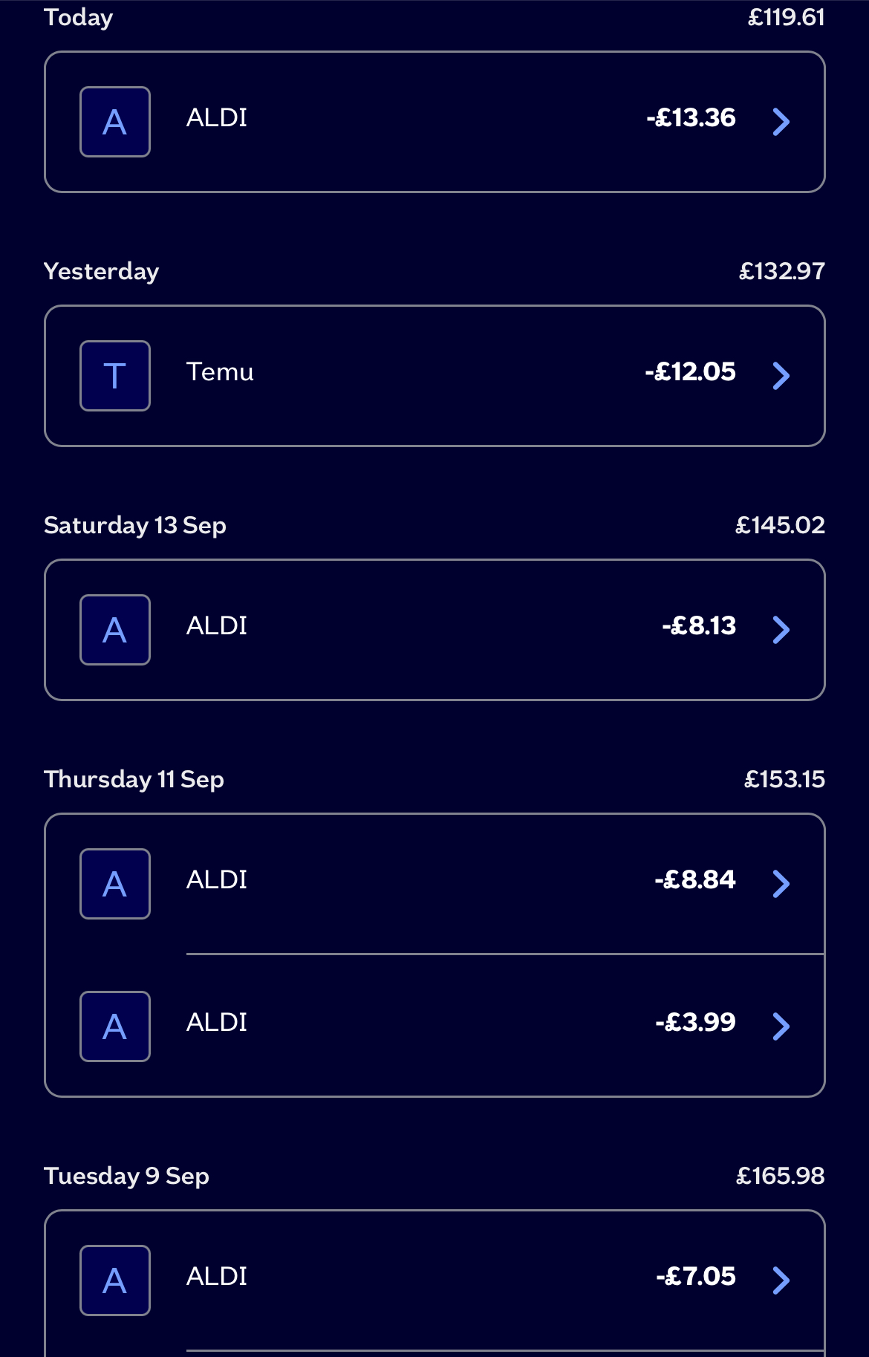Image resolution: width=869 pixels, height=1357 pixels.
Task: Open details chevron for the -£8.84 ALDI transaction
Action: pos(781,884)
